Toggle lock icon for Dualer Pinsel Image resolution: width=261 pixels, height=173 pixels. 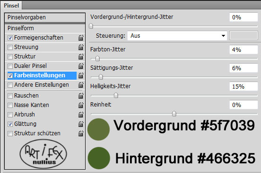pos(81,66)
